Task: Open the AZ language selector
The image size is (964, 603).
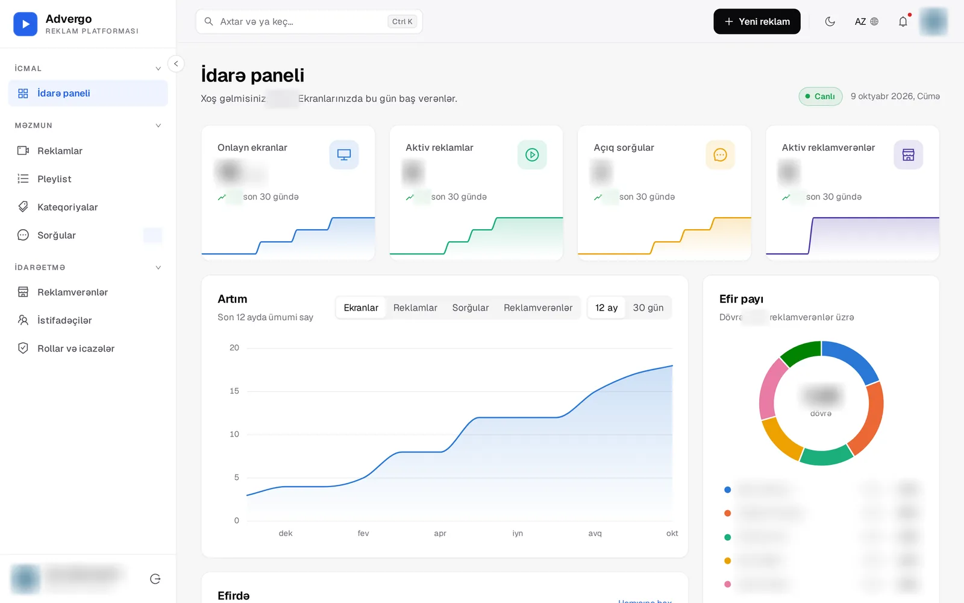Action: point(866,22)
